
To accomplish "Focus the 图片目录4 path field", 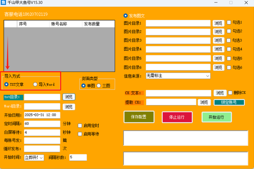I will point(178,49).
